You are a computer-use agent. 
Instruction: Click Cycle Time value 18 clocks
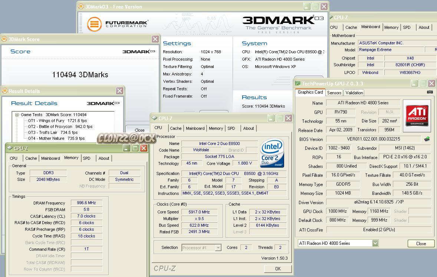tap(86, 236)
